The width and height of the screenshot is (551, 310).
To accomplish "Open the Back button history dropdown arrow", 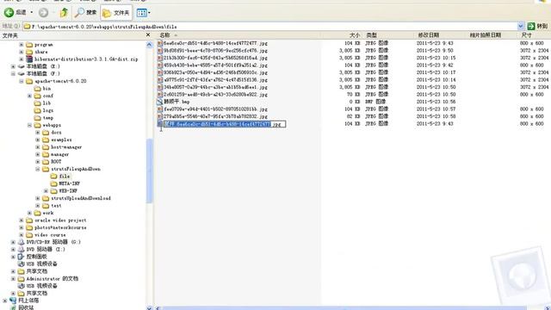I will click(32, 13).
